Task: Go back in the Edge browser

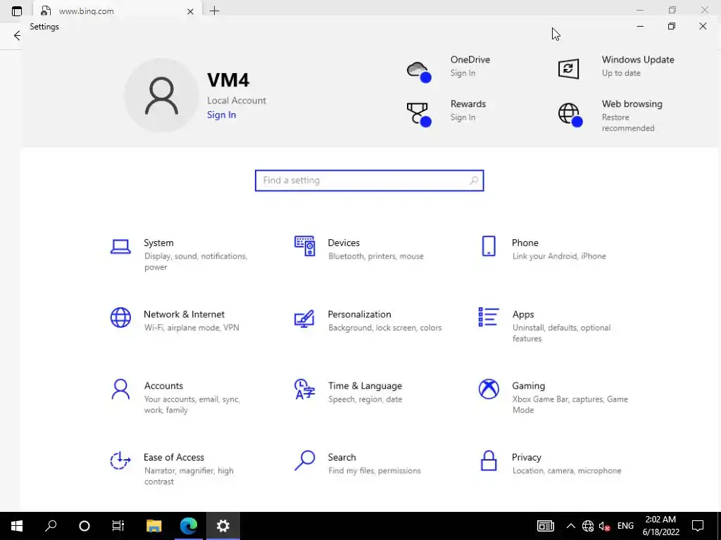Action: click(x=17, y=35)
